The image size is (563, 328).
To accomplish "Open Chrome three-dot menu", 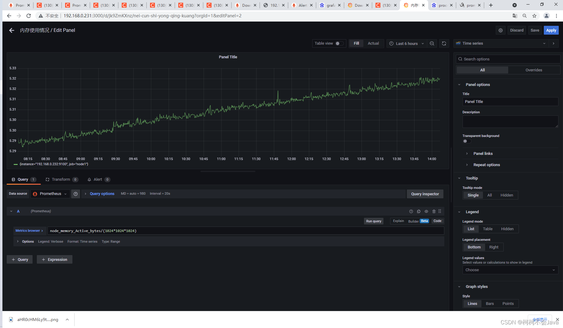I will 557,16.
